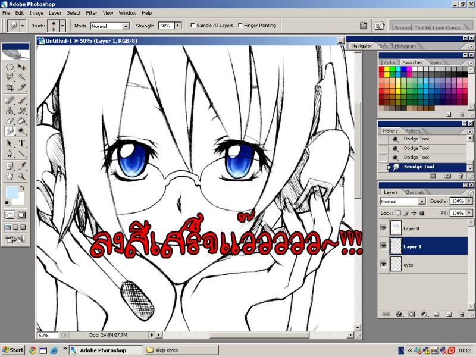The height and width of the screenshot is (357, 476).
Task: Select the History Brush tool
Action: point(21,110)
